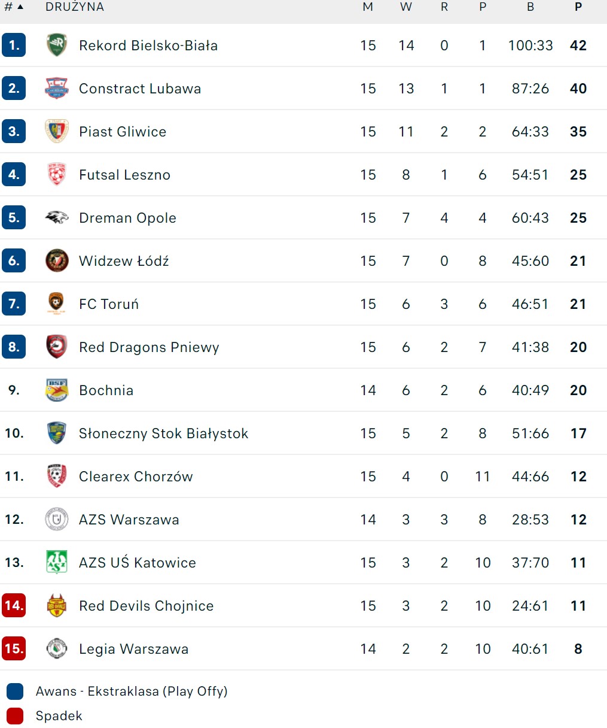The height and width of the screenshot is (728, 607).
Task: Click the blue rank 1 position badge
Action: [14, 45]
